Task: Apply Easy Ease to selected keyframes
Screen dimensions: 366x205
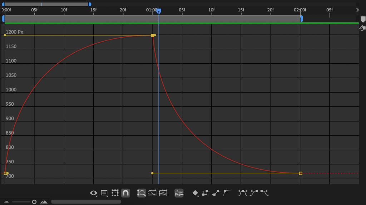Action: (x=243, y=193)
